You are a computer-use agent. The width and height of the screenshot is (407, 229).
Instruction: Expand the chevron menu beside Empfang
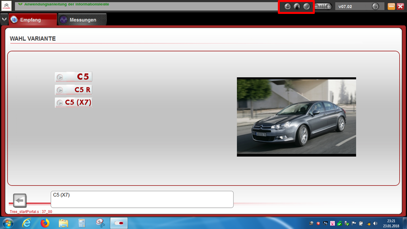click(x=4, y=20)
